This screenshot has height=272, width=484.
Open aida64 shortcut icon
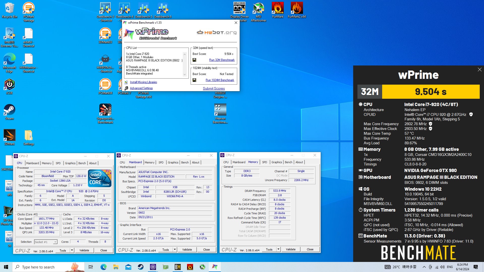pyautogui.click(x=29, y=37)
